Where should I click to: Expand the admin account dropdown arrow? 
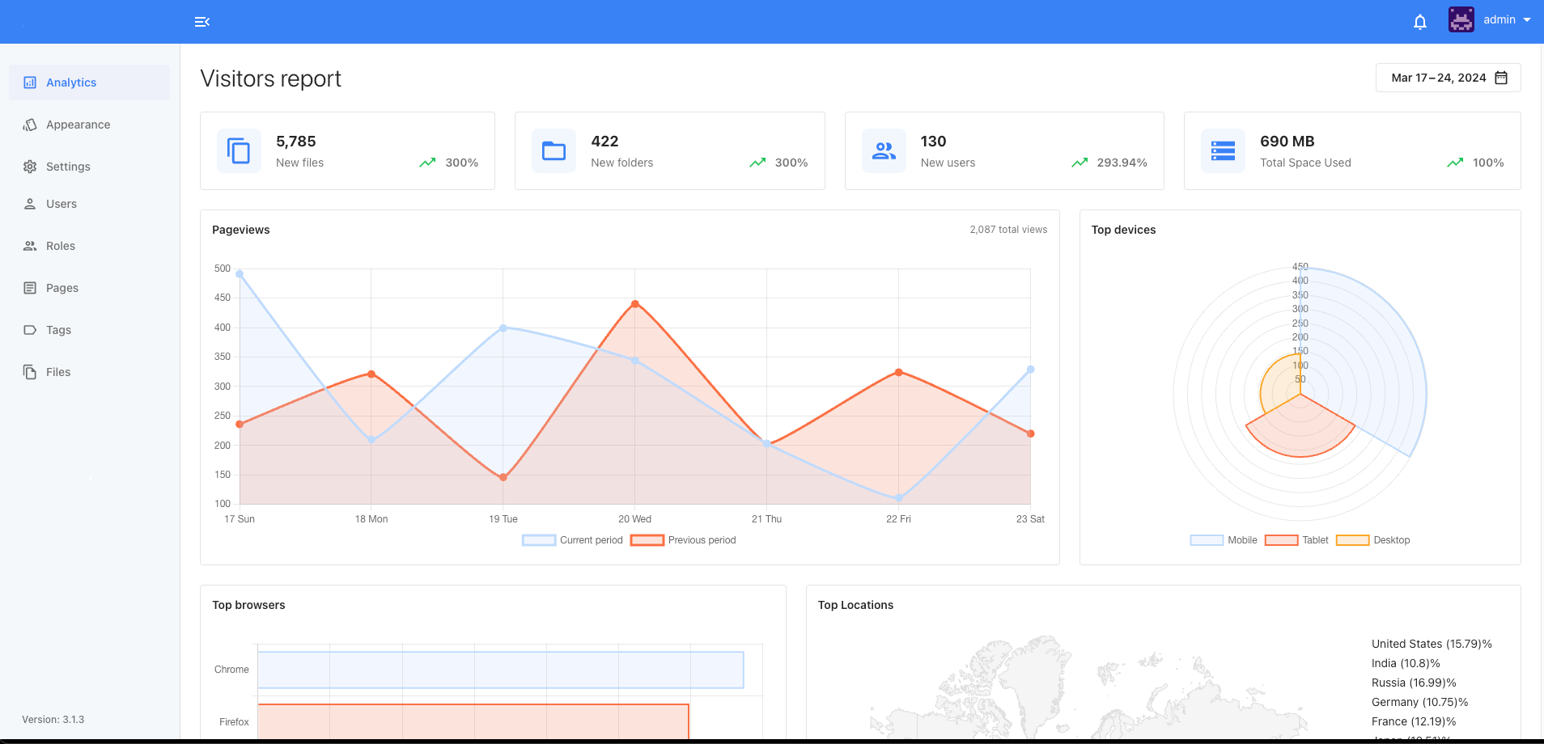pos(1527,20)
